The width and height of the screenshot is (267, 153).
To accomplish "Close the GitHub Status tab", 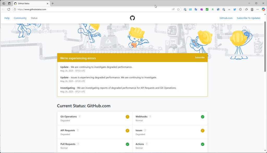I will 47,3.
